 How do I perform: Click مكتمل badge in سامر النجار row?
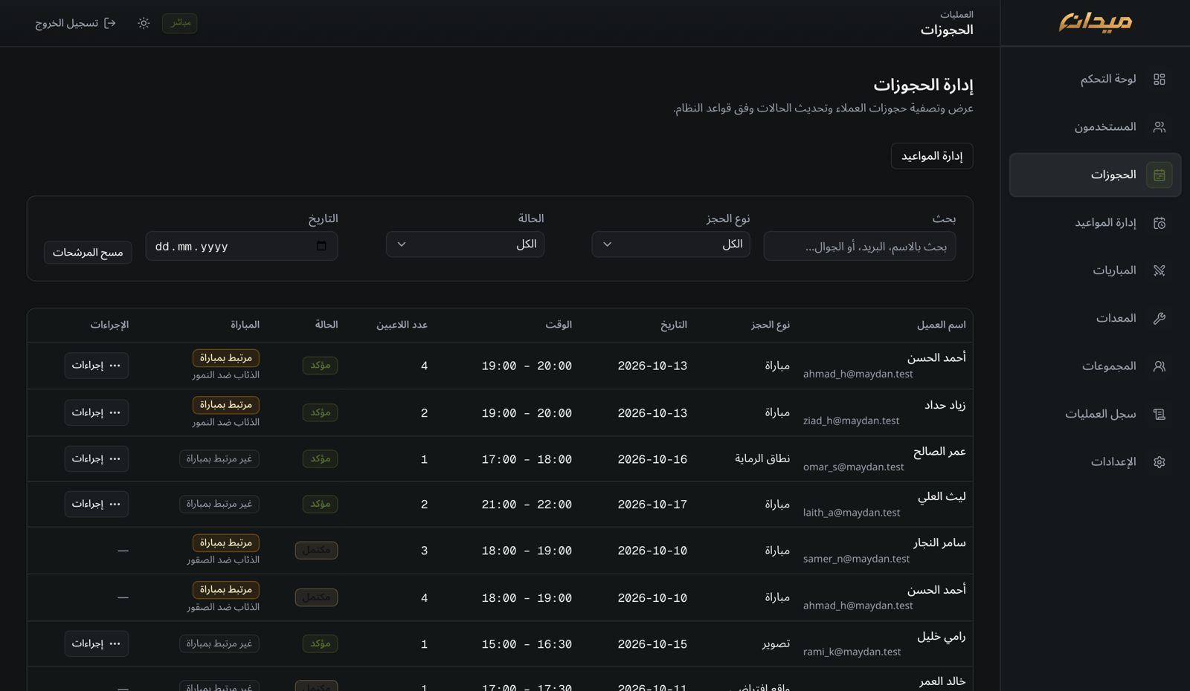316,551
